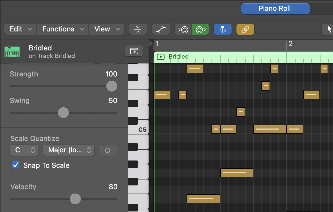Screen dimensions: 333x212
Task: Open the automation curve tool icon
Action: pos(161,29)
